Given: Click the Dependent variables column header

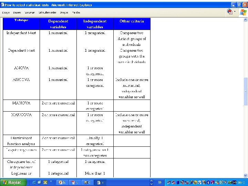Looking at the screenshot, I should pos(58,24).
